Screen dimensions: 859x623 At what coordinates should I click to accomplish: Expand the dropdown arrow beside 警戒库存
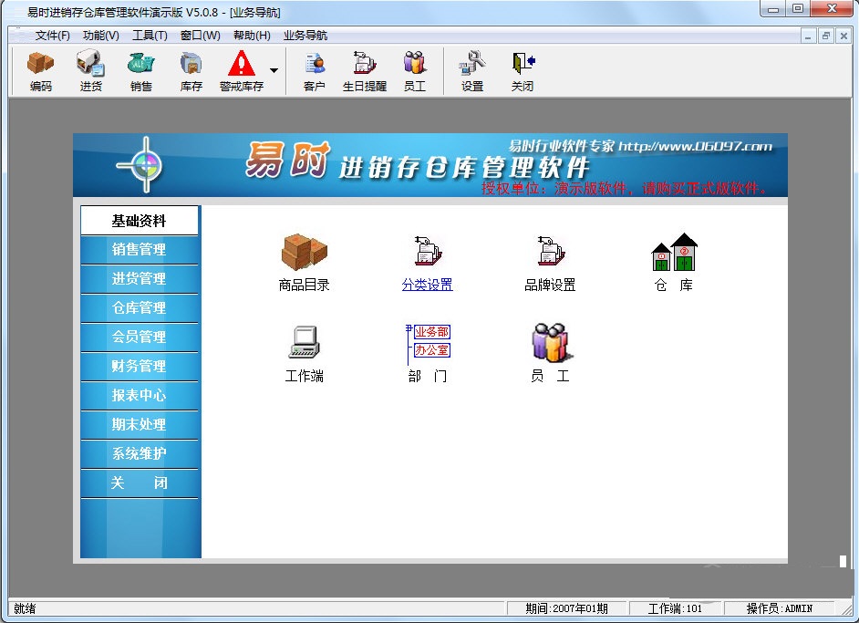click(274, 70)
